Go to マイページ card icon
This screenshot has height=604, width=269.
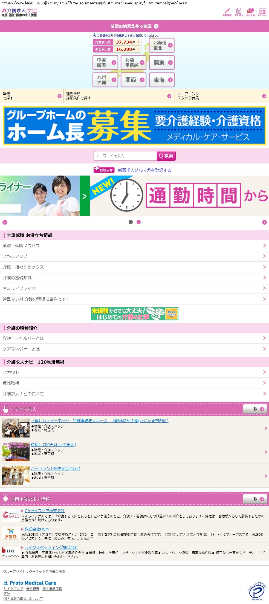pyautogui.click(x=262, y=12)
